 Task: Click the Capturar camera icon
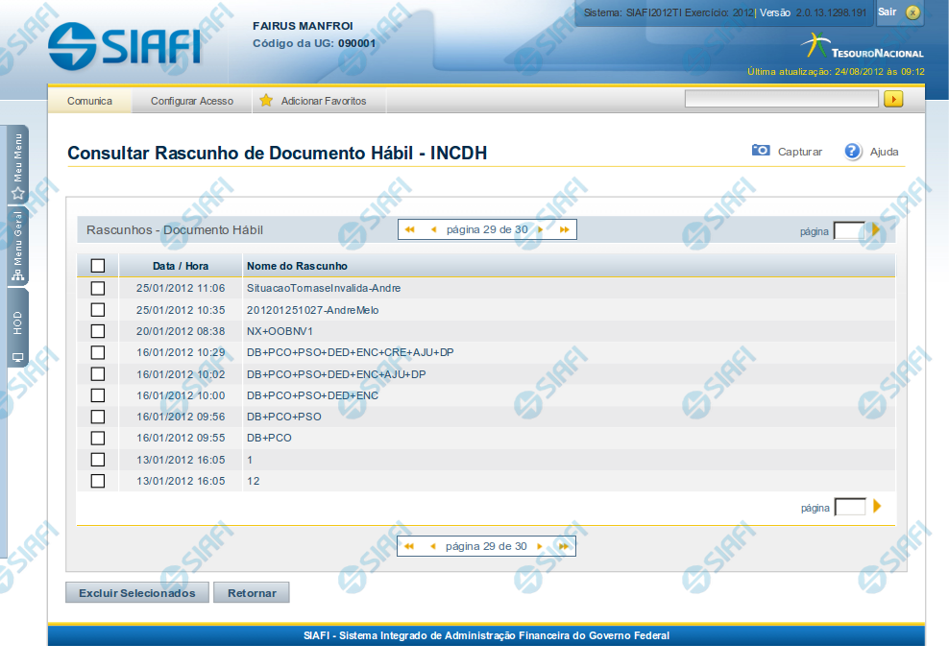(x=761, y=151)
